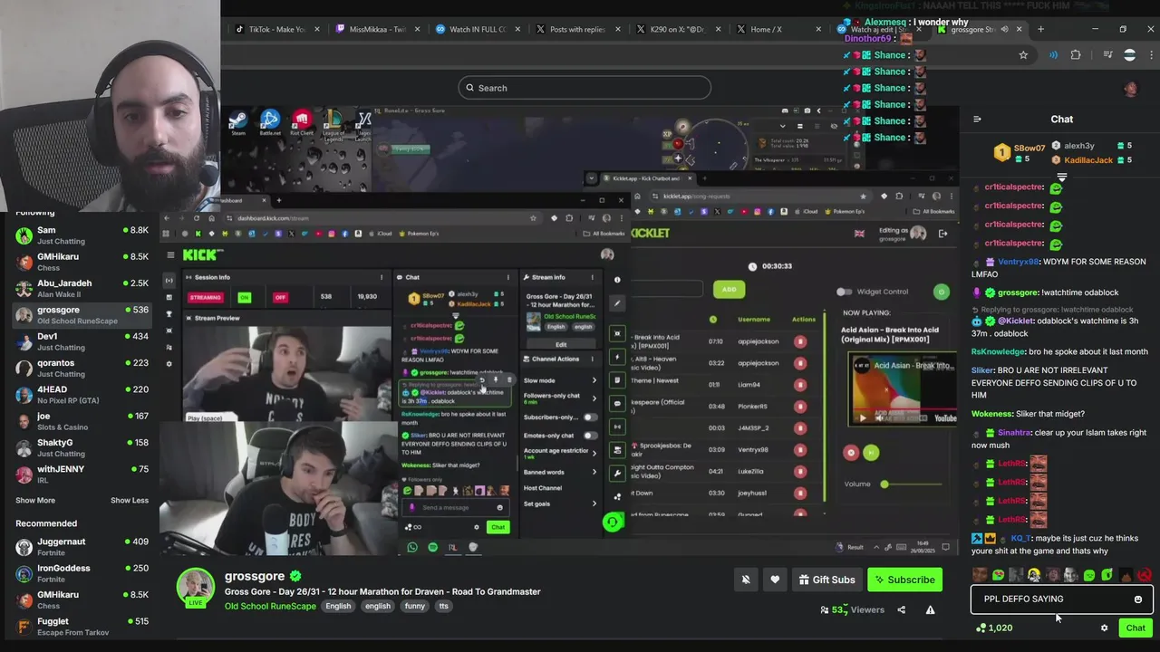The image size is (1160, 652).
Task: Open Channel Actions kebab menu
Action: (593, 359)
